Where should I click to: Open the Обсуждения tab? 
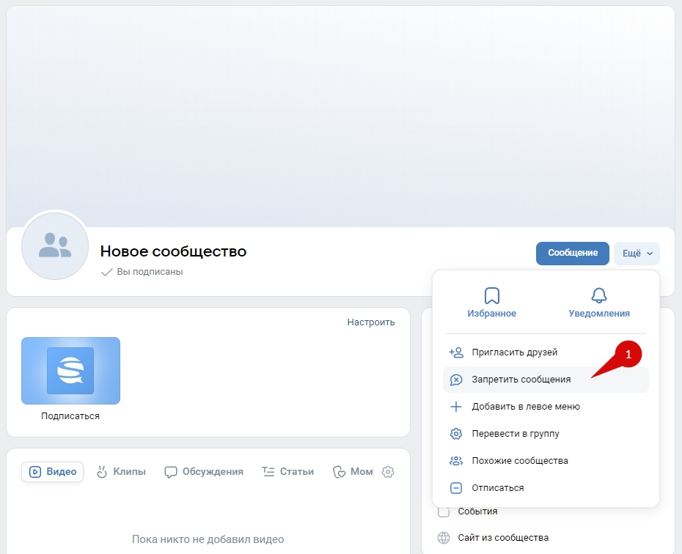(204, 472)
